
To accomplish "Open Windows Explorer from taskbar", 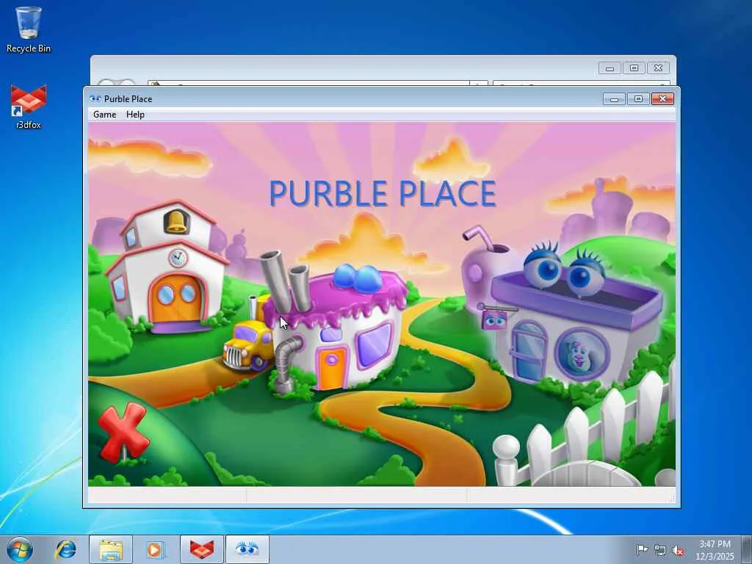I will click(x=111, y=549).
